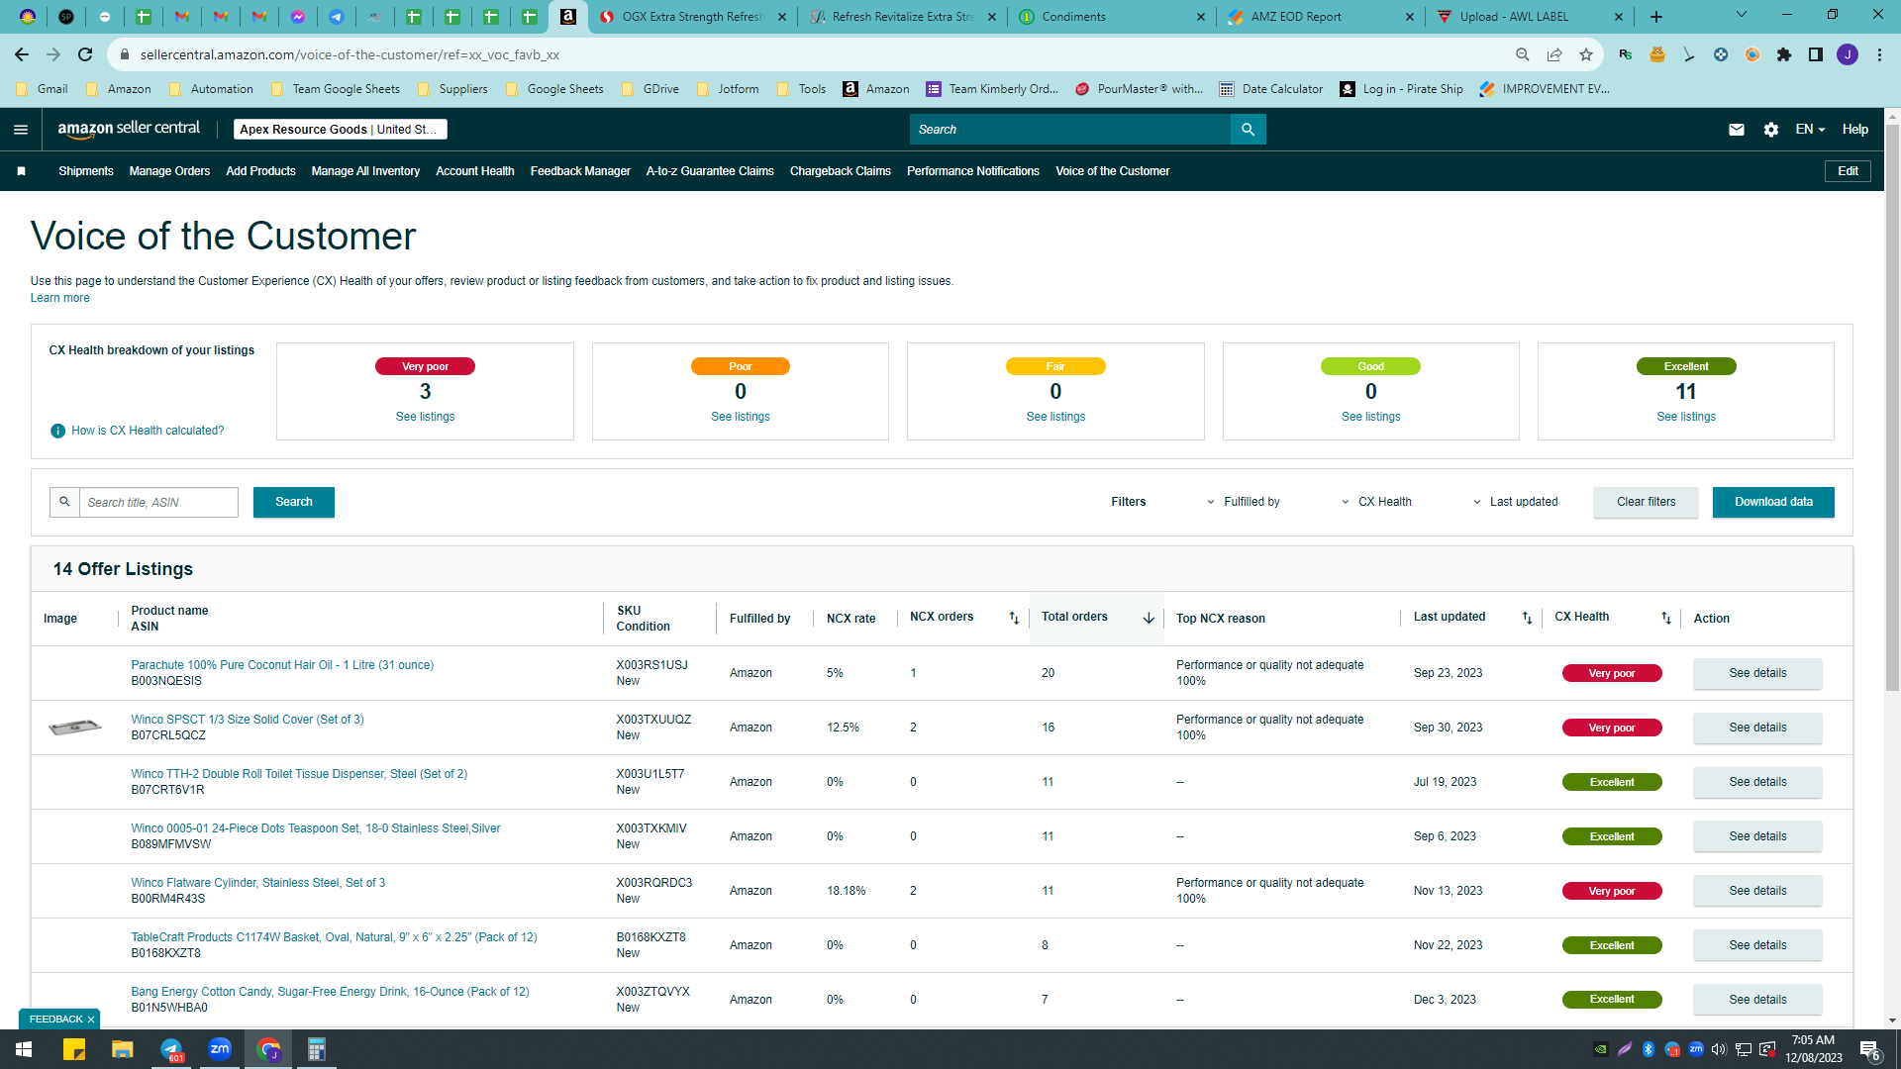
Task: Click See listings under Very poor
Action: pos(425,417)
